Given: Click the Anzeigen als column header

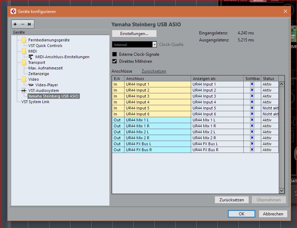Looking at the screenshot, I should pyautogui.click(x=217, y=79).
